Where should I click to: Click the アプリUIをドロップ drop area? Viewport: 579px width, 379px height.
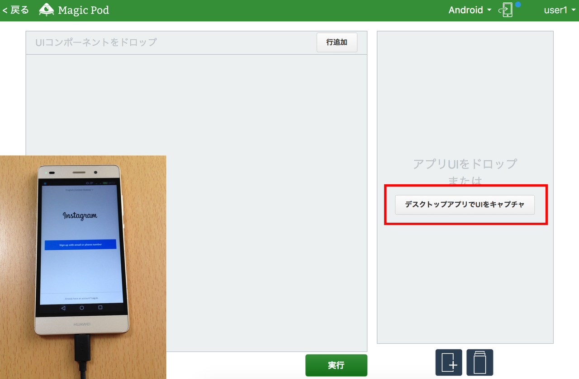click(x=465, y=164)
